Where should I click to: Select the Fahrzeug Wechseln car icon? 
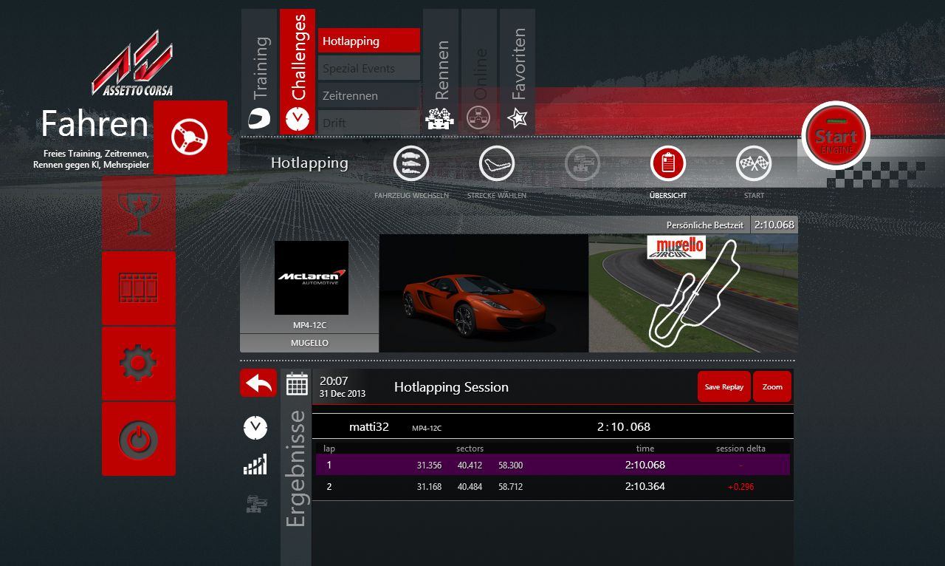point(411,163)
